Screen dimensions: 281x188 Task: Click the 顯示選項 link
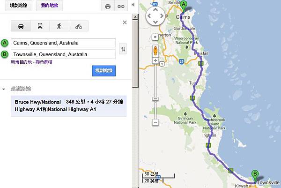pos(44,62)
